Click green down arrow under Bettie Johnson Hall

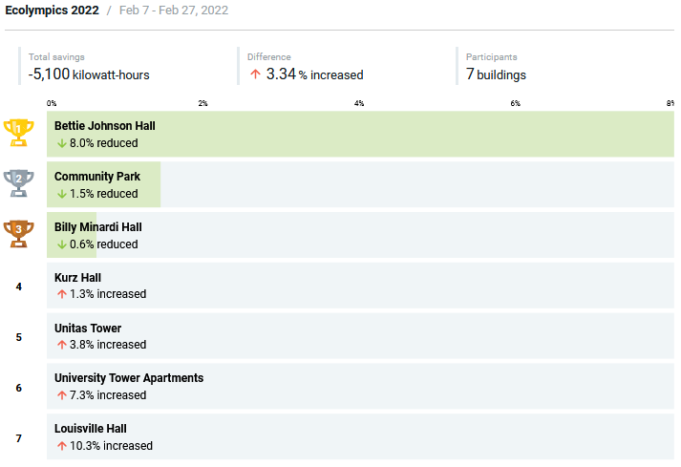(61, 143)
